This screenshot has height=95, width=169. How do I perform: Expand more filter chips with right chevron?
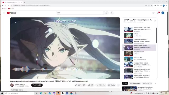(x=155, y=83)
